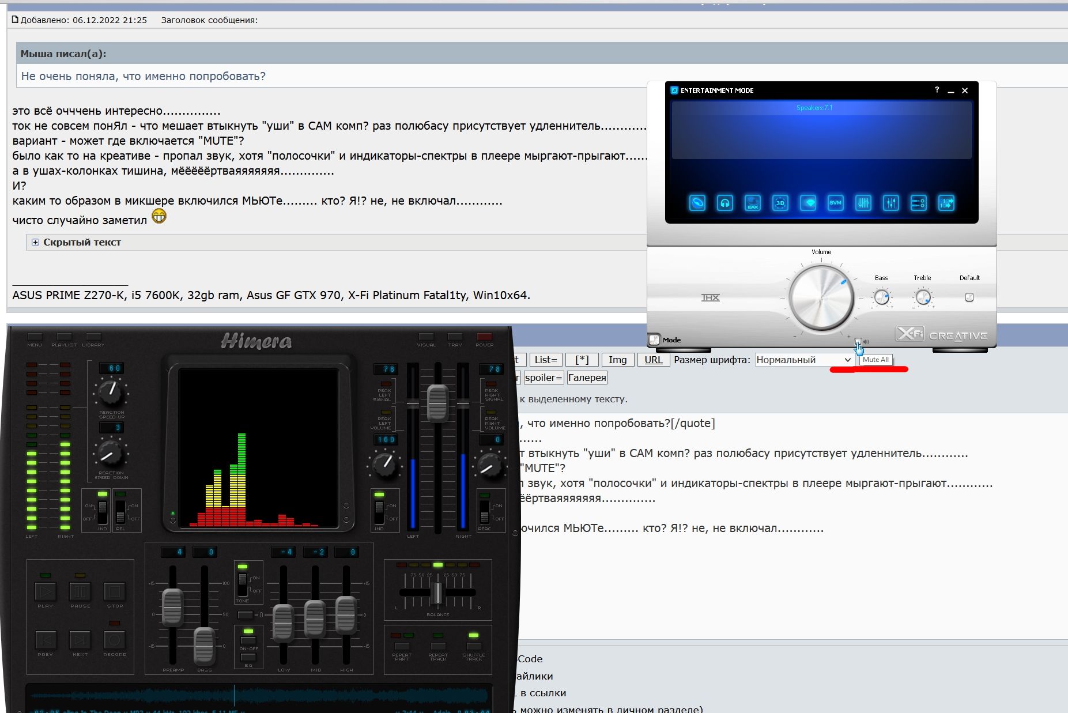
Task: Open the mixer faders icon in Creative panel
Action: (x=890, y=203)
